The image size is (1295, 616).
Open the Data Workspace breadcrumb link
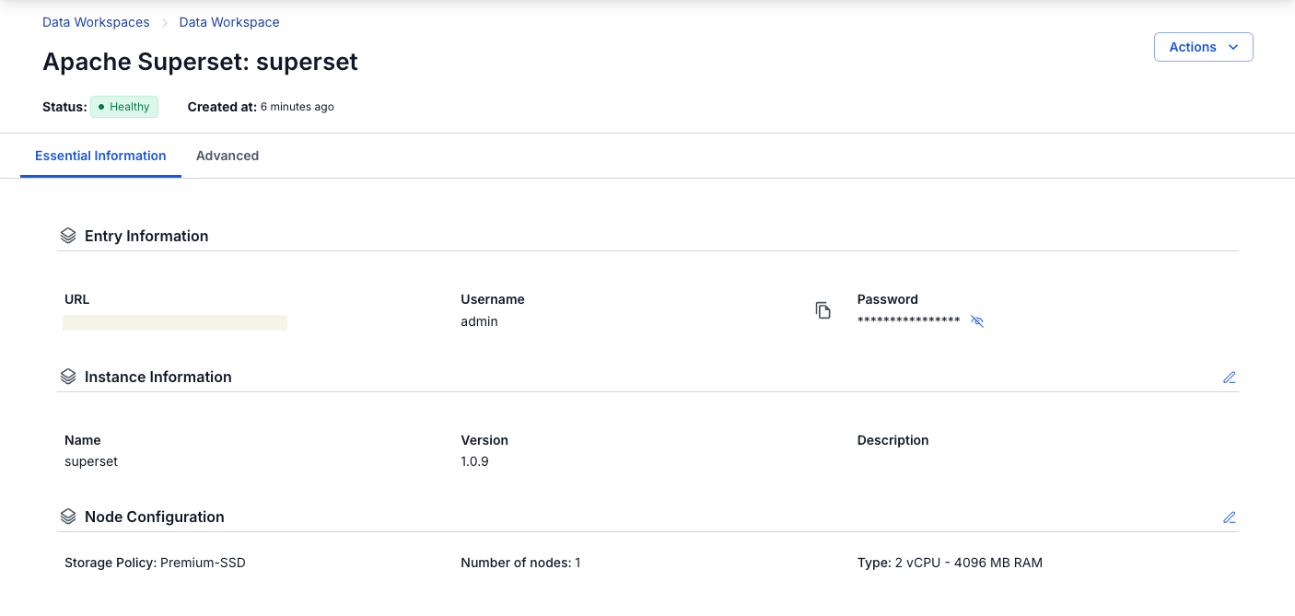point(229,22)
